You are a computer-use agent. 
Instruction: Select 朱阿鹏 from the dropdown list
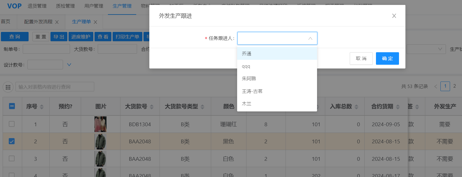point(249,79)
